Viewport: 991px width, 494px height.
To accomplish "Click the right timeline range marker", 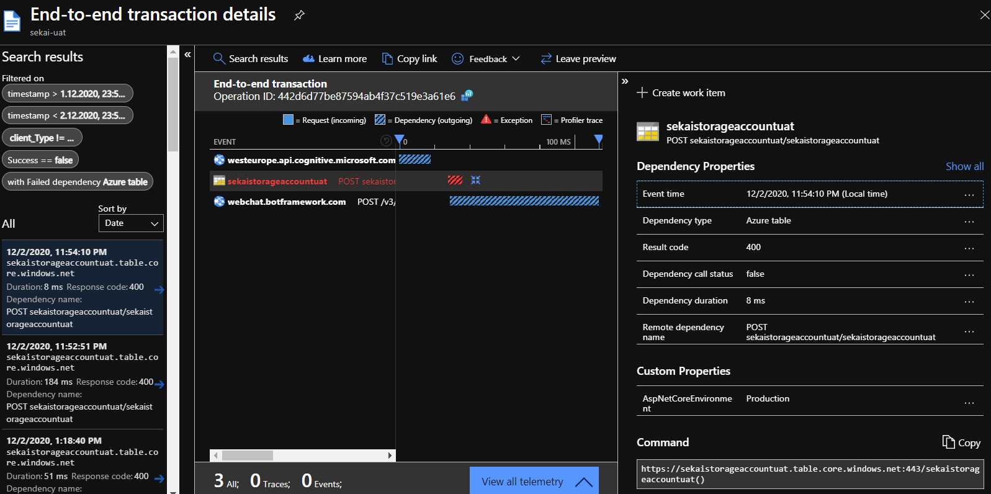I will coord(598,140).
